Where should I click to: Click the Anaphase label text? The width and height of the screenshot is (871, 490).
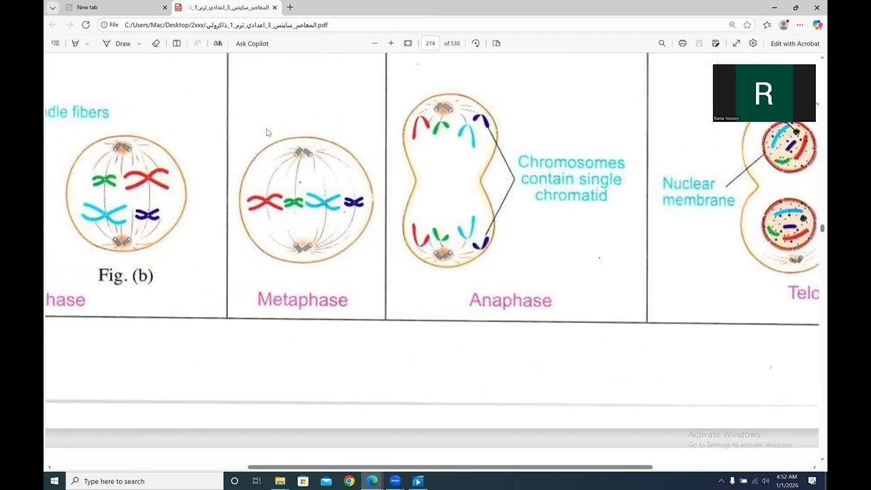click(x=510, y=300)
